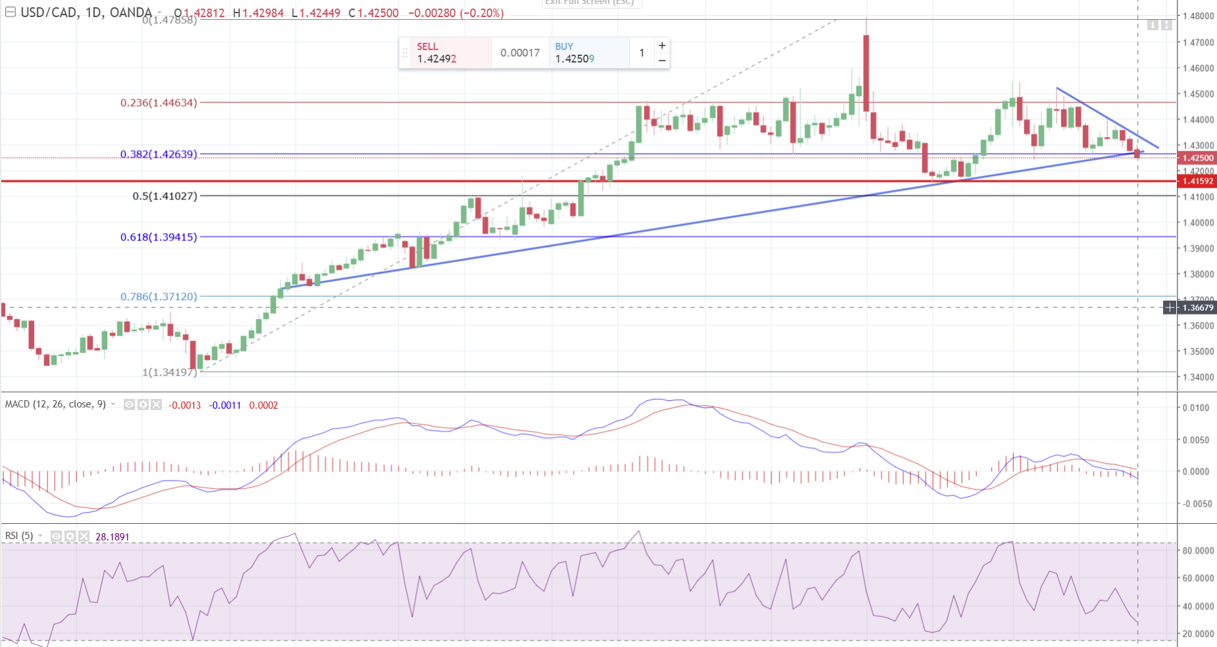1217x647 pixels.
Task: Open RSI indicator settings gear
Action: point(70,536)
